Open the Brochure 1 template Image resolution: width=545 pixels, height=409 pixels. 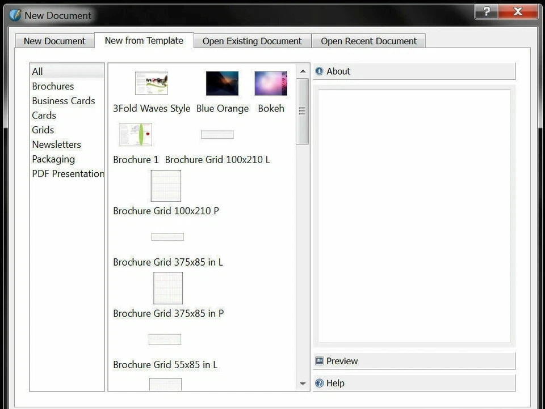135,134
